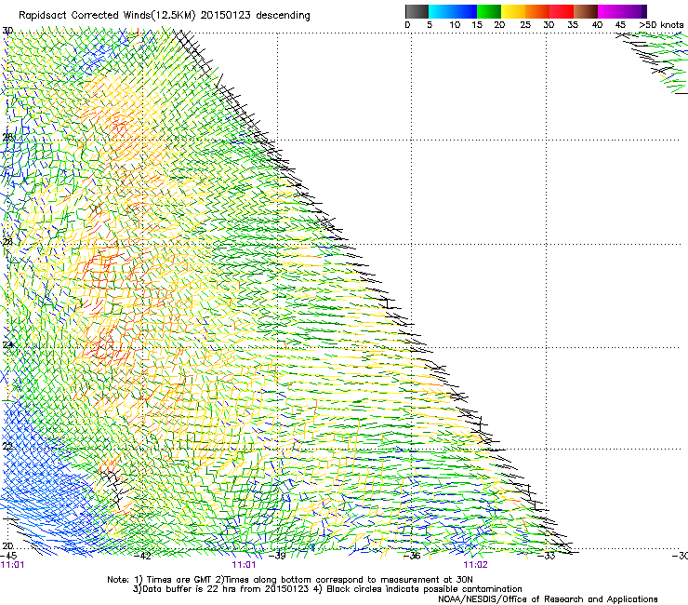Pick the green 15-20 knots legend segment

[x=489, y=11]
